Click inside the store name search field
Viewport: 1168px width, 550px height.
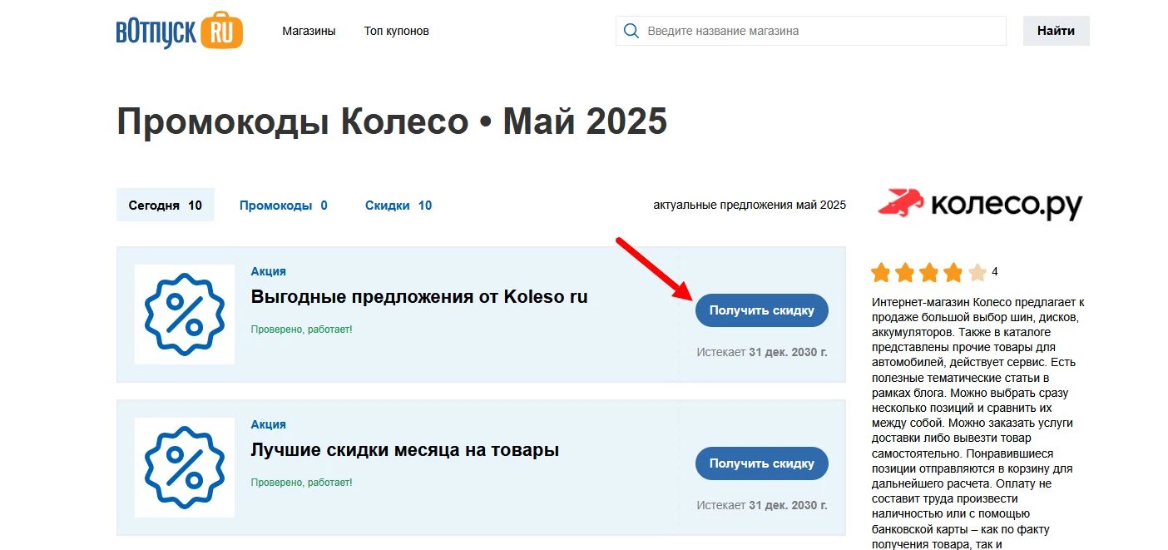click(790, 30)
